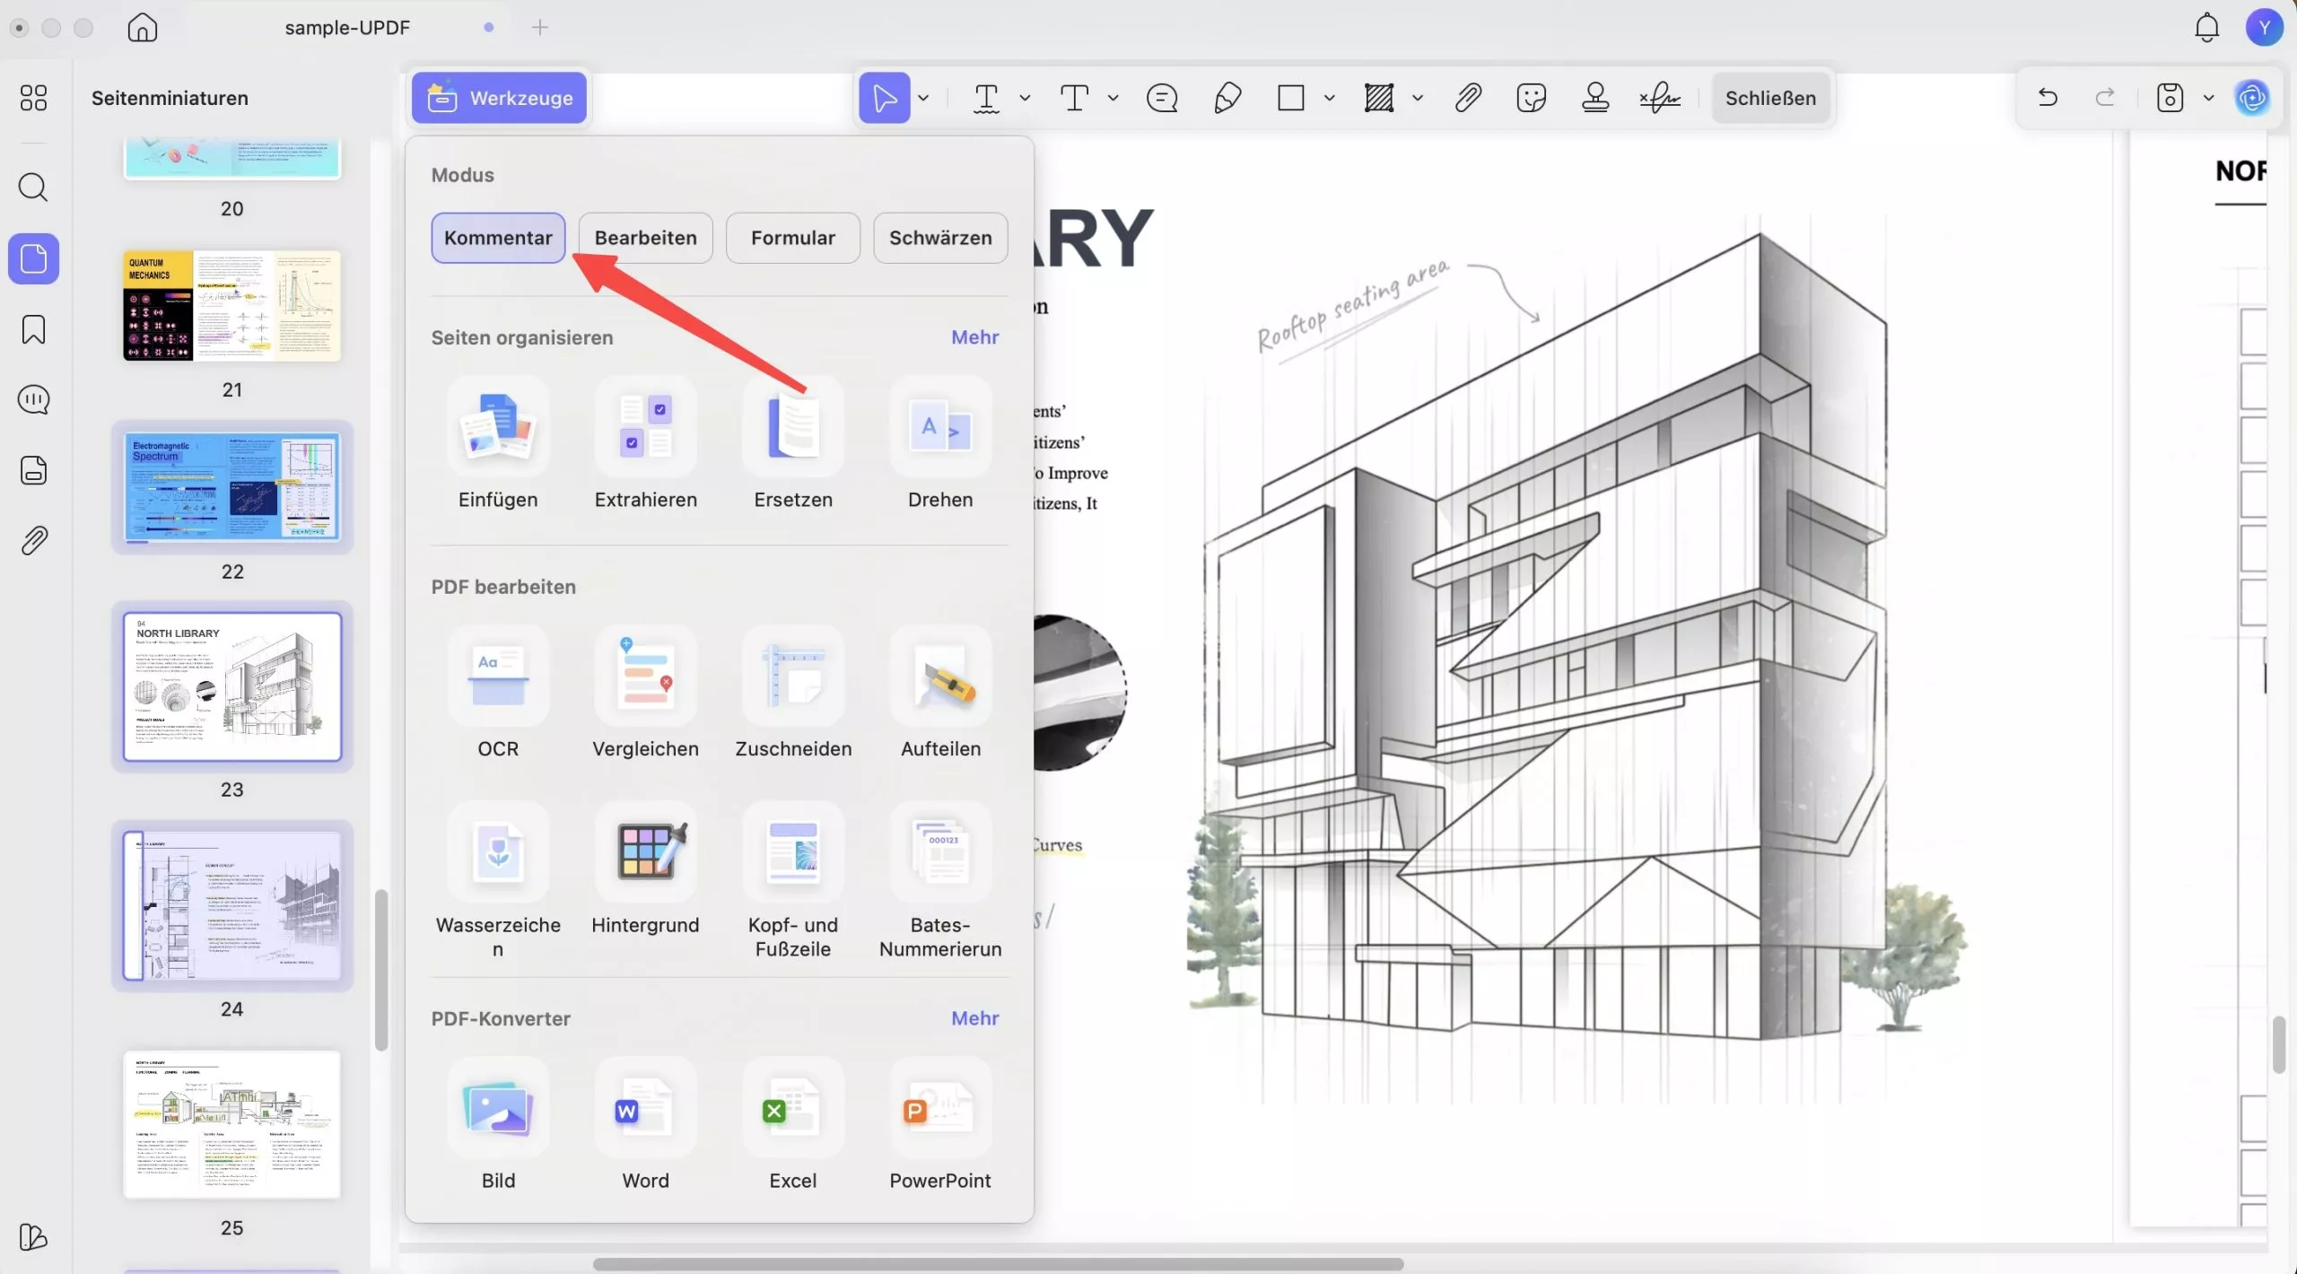This screenshot has height=1274, width=2297.
Task: Expand pointer tool dropdown arrow
Action: (923, 98)
